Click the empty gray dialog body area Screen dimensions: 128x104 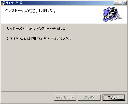(64, 66)
